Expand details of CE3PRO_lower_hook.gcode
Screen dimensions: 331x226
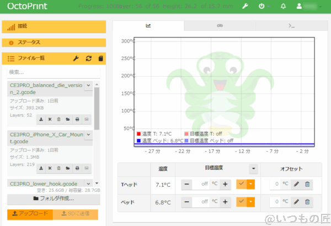click(x=88, y=182)
